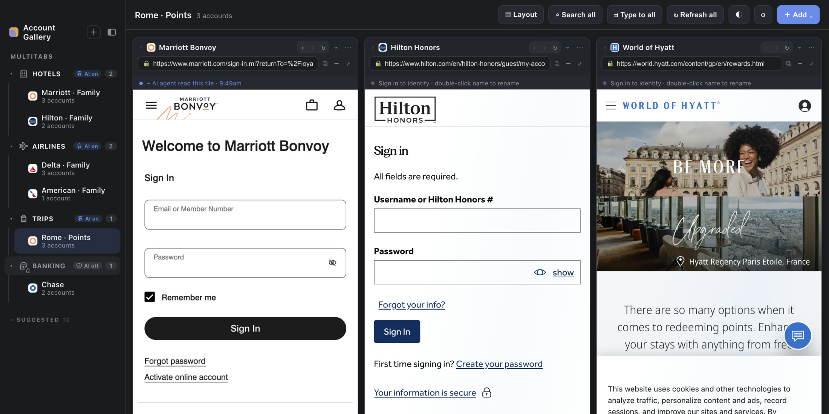The height and width of the screenshot is (414, 829).
Task: Select Hilton · Family multitab
Action: [x=67, y=122]
